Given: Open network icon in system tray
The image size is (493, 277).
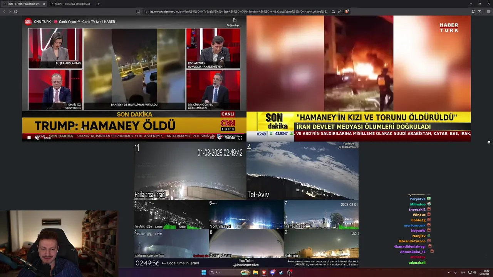Looking at the screenshot, I should click(470, 272).
